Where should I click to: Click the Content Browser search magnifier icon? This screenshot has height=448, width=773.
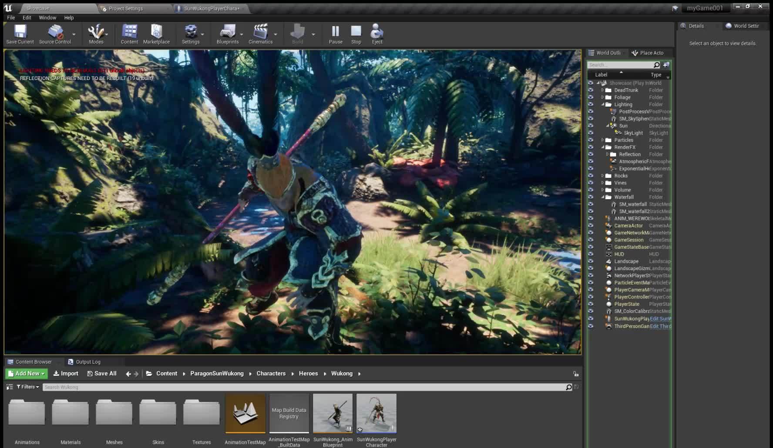click(x=568, y=387)
